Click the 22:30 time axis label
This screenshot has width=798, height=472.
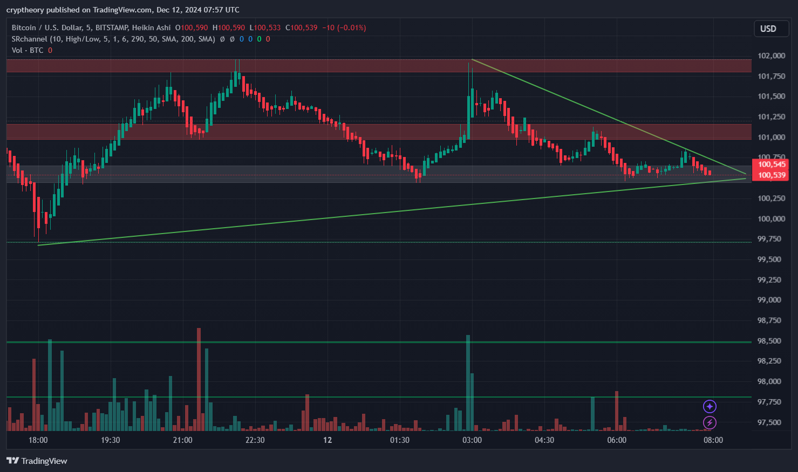255,440
